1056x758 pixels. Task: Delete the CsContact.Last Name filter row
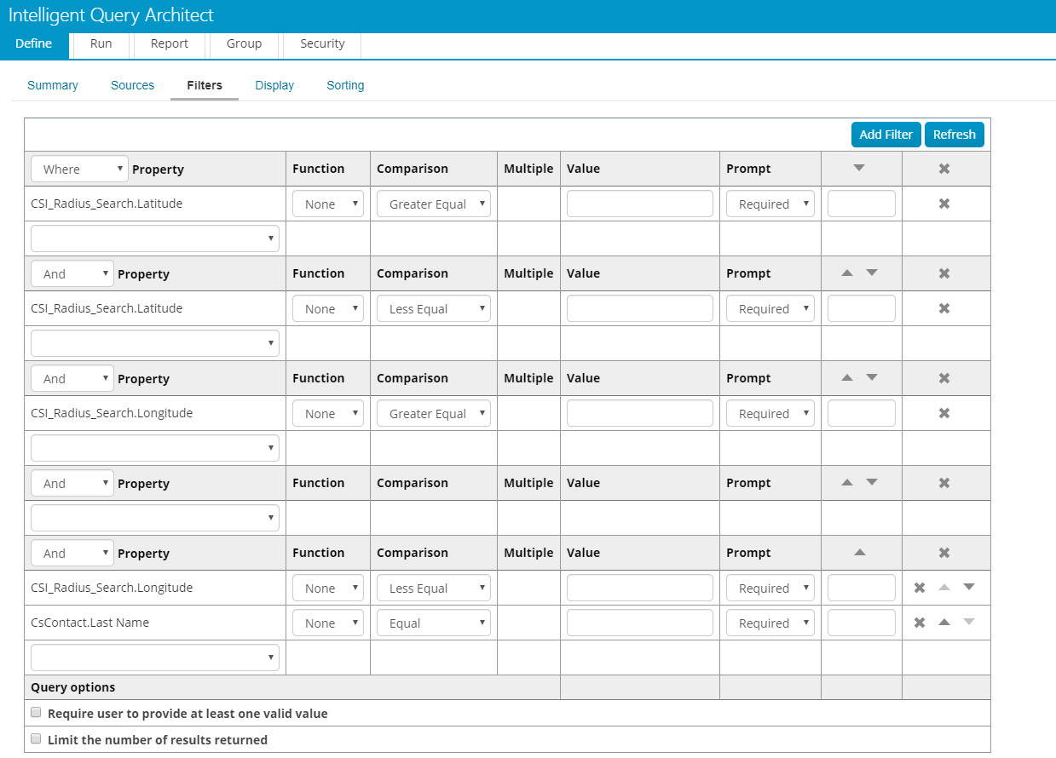[920, 623]
